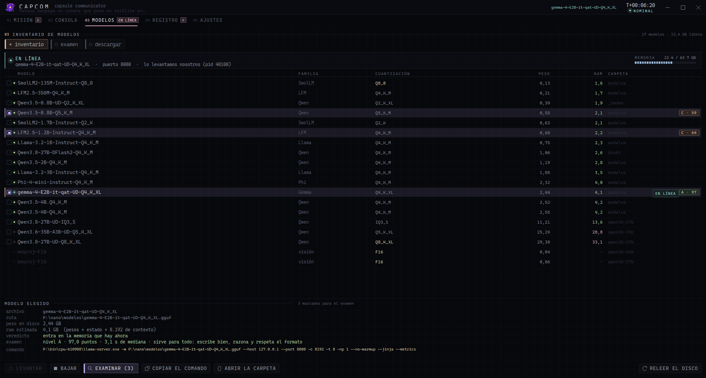Open the 05 AJUSTES tab
Screen dimensions: 706x378
[x=208, y=20]
